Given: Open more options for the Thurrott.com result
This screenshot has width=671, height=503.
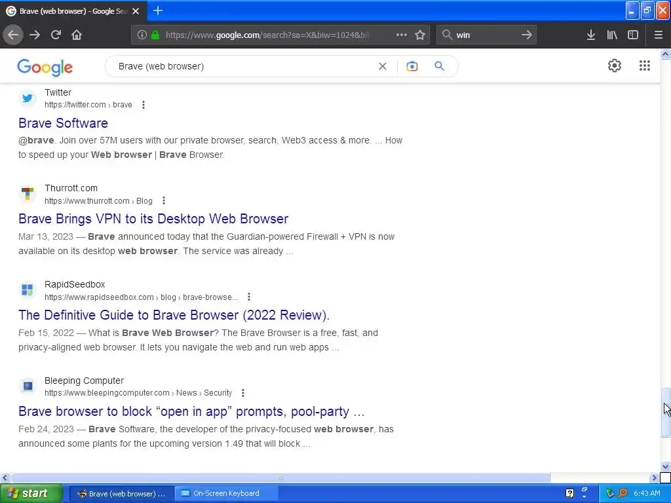Looking at the screenshot, I should (163, 200).
